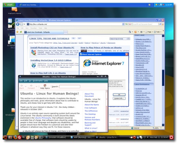Open a new tab in Internet Explorer
Image resolution: width=178 pixels, height=144 pixels.
66,32
